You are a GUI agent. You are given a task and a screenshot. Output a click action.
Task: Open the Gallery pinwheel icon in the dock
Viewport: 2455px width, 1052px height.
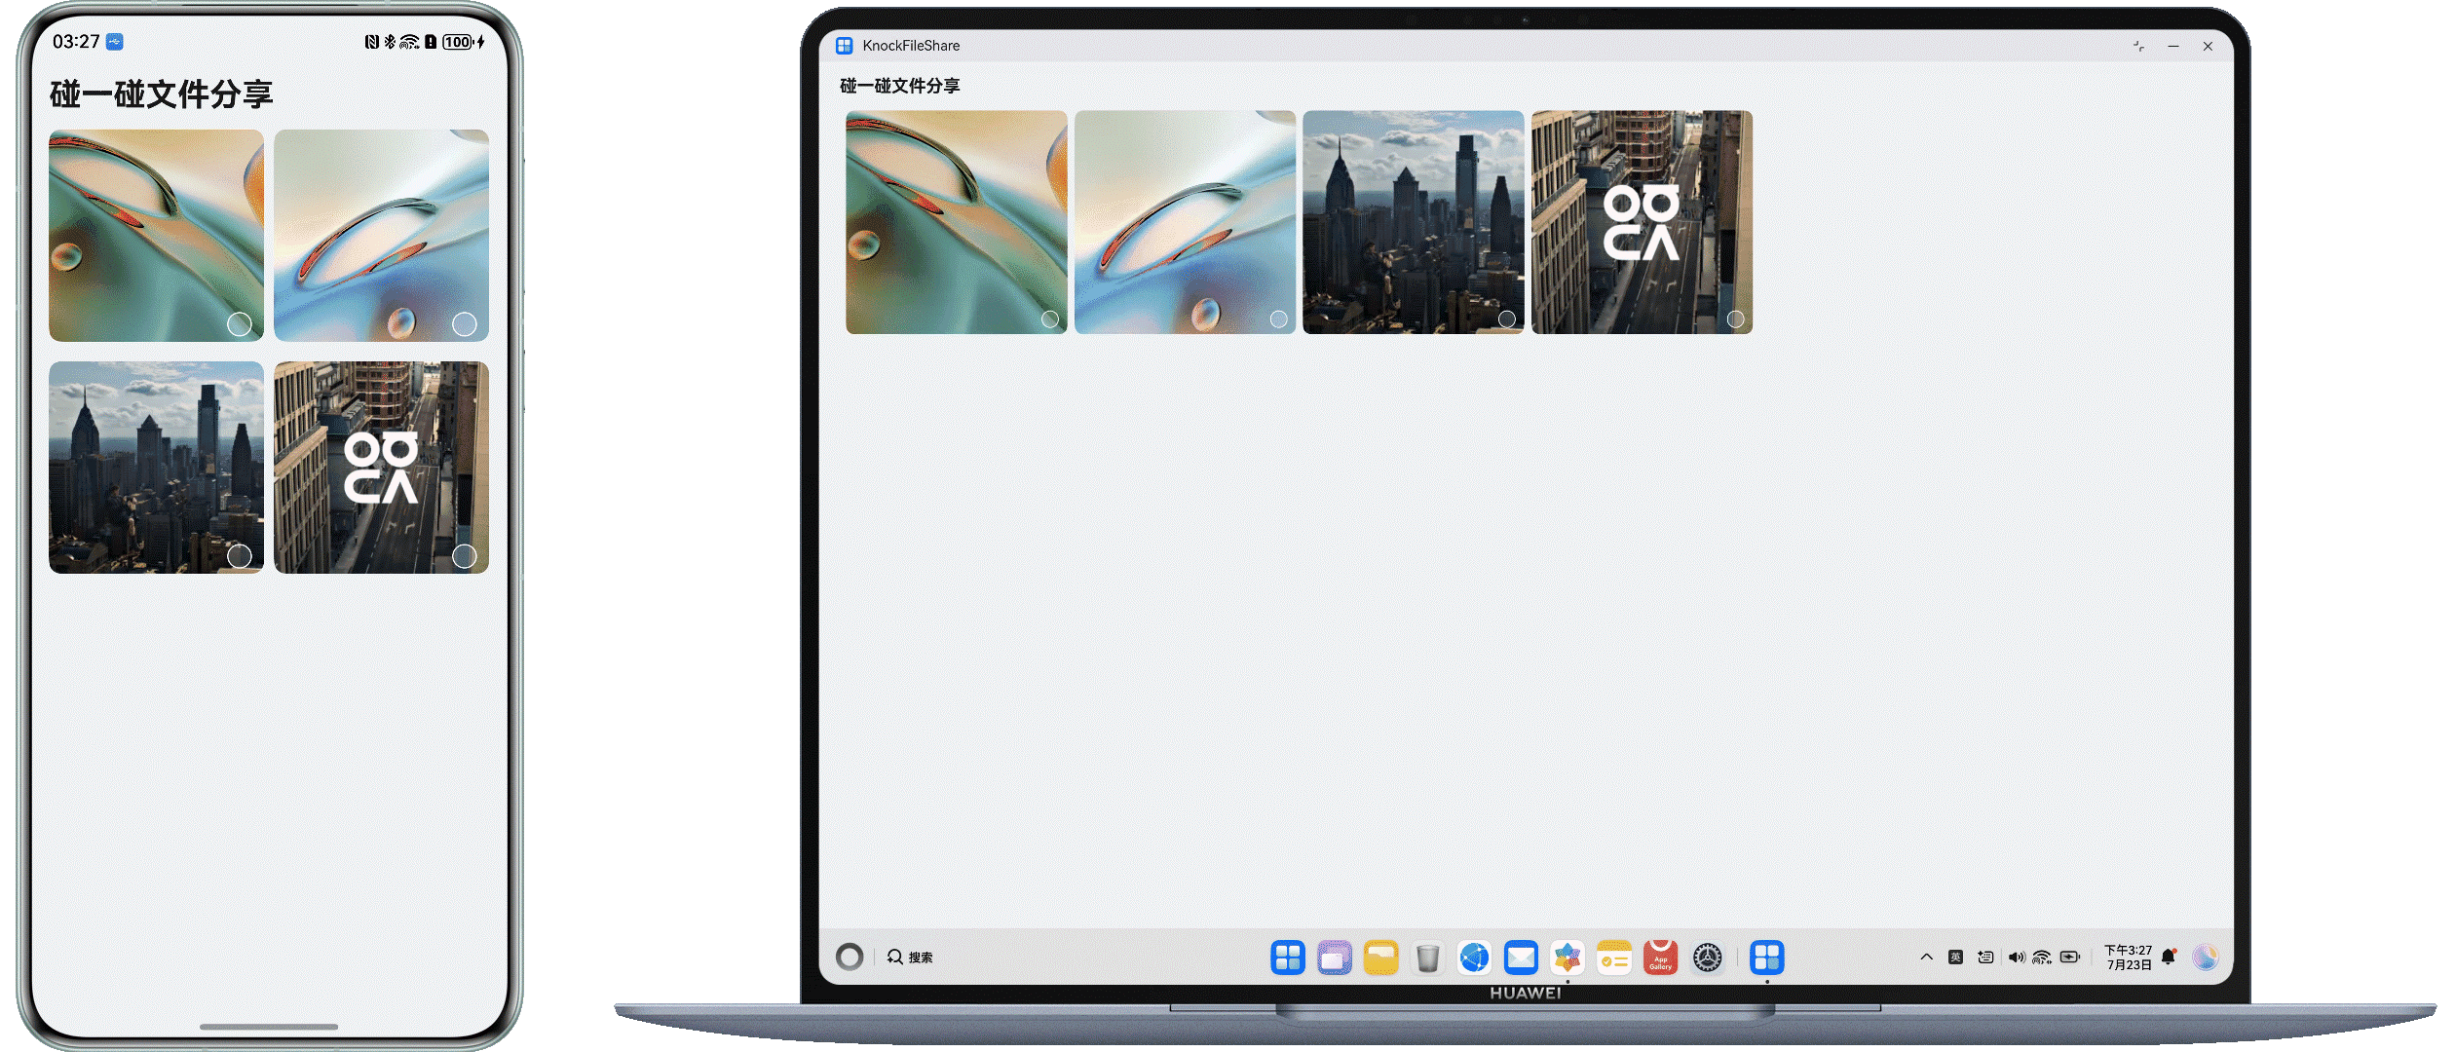pos(1567,958)
